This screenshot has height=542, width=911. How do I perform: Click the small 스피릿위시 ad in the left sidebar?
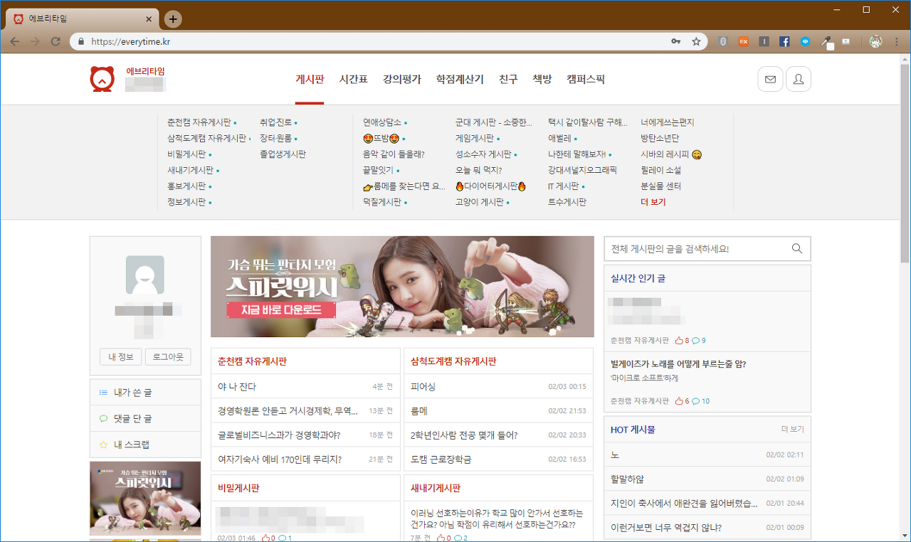145,499
